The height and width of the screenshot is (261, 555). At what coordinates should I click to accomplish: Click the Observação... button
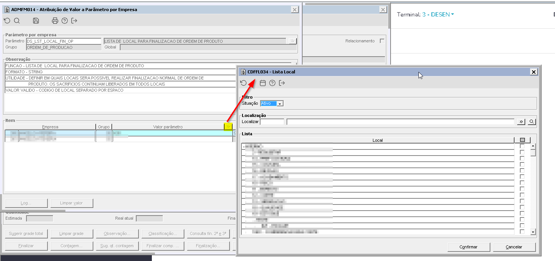(x=117, y=233)
